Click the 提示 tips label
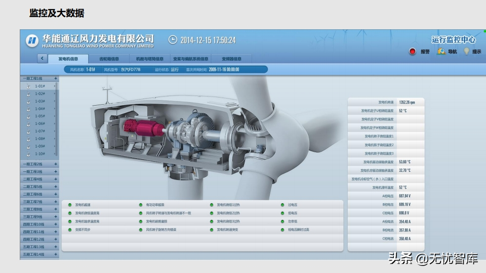Viewport: 486px width, 273px height. pos(477,52)
